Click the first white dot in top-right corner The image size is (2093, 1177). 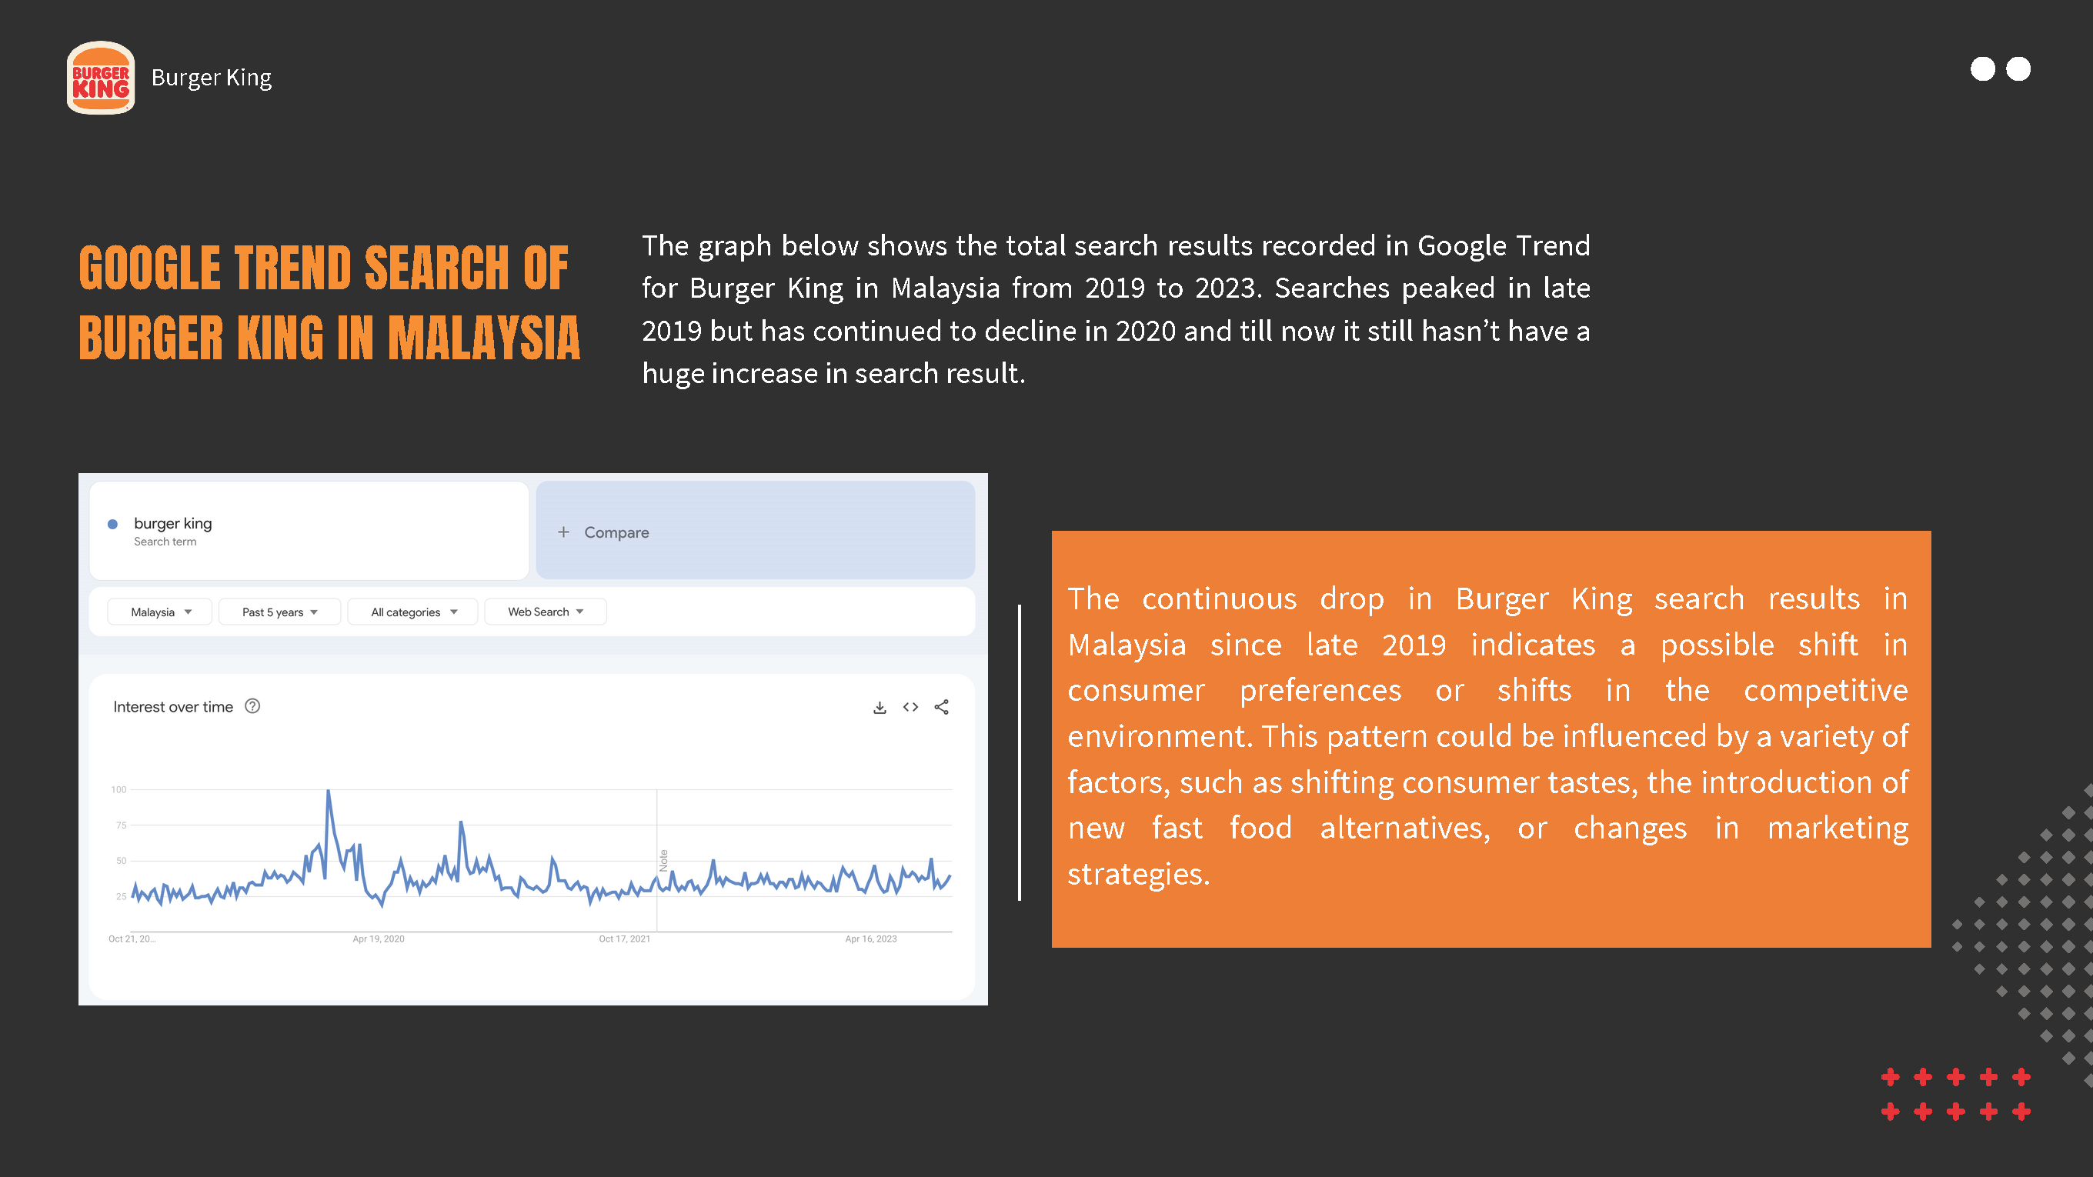coord(1982,69)
